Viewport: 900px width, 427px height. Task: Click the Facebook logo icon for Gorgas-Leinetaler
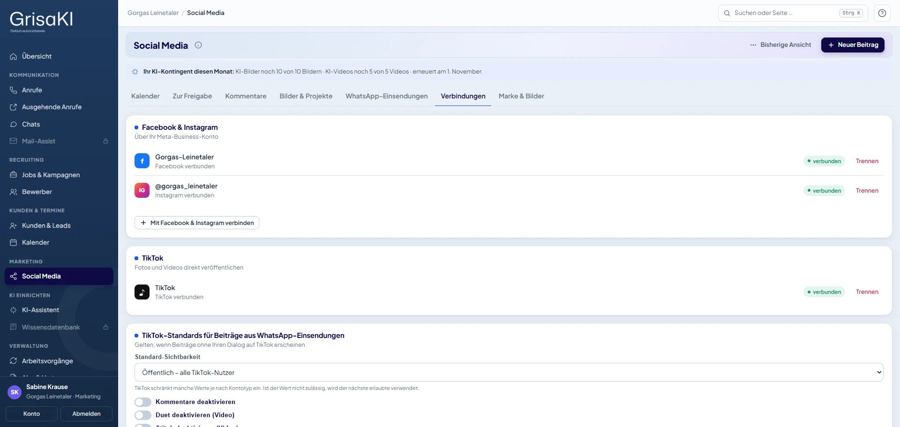142,161
